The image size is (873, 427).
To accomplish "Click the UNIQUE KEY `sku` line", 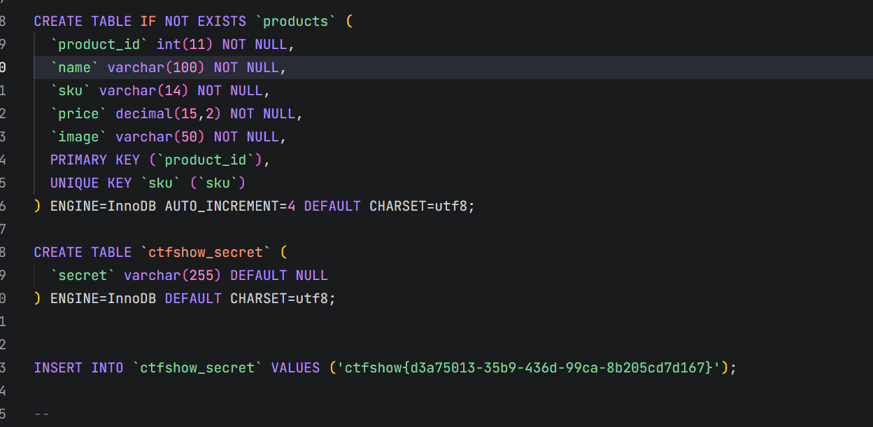I will click(148, 183).
